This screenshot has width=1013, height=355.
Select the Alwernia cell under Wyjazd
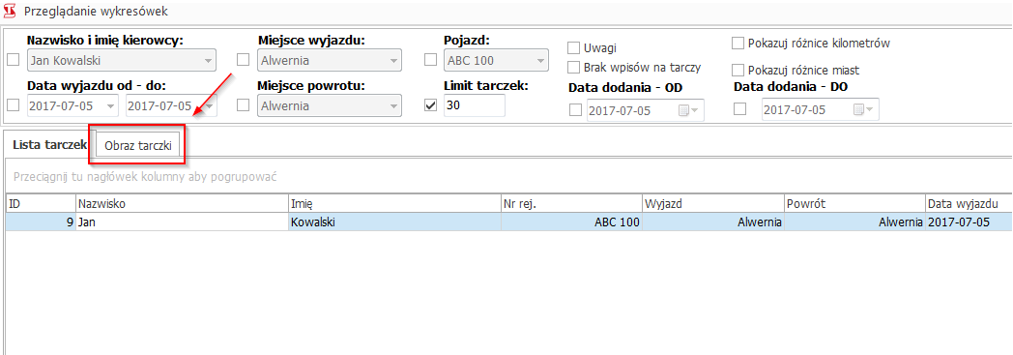point(713,222)
